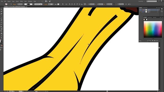Click the Delete Selection trash icon
The width and height of the screenshot is (164, 92).
click(x=157, y=41)
